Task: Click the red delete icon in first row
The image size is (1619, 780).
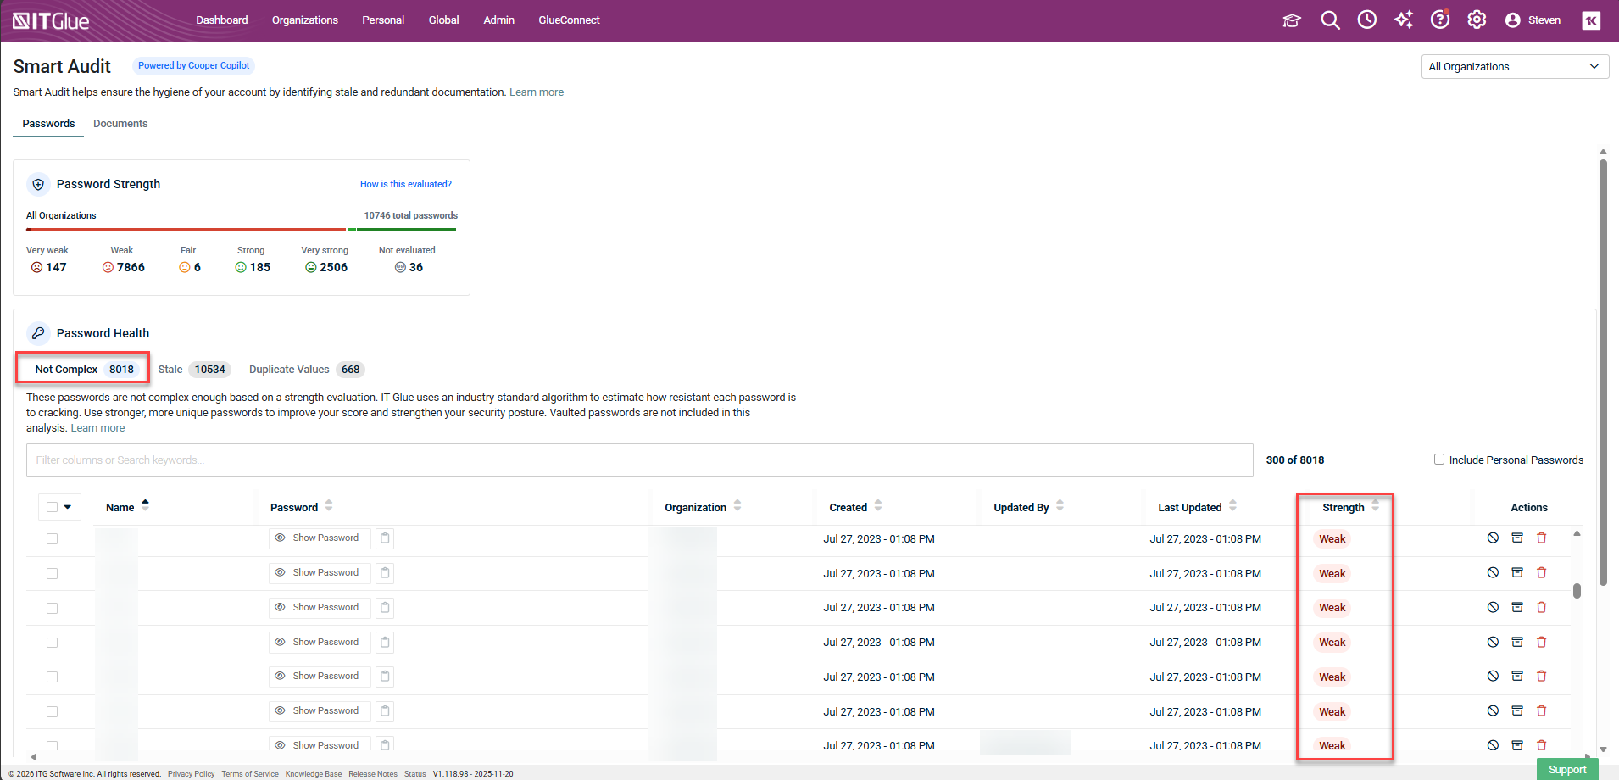Action: click(1541, 538)
